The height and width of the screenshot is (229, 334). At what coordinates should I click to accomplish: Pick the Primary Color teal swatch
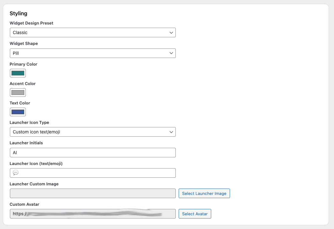point(18,73)
